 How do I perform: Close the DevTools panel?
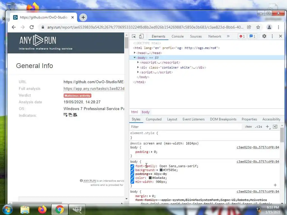pos(280,36)
